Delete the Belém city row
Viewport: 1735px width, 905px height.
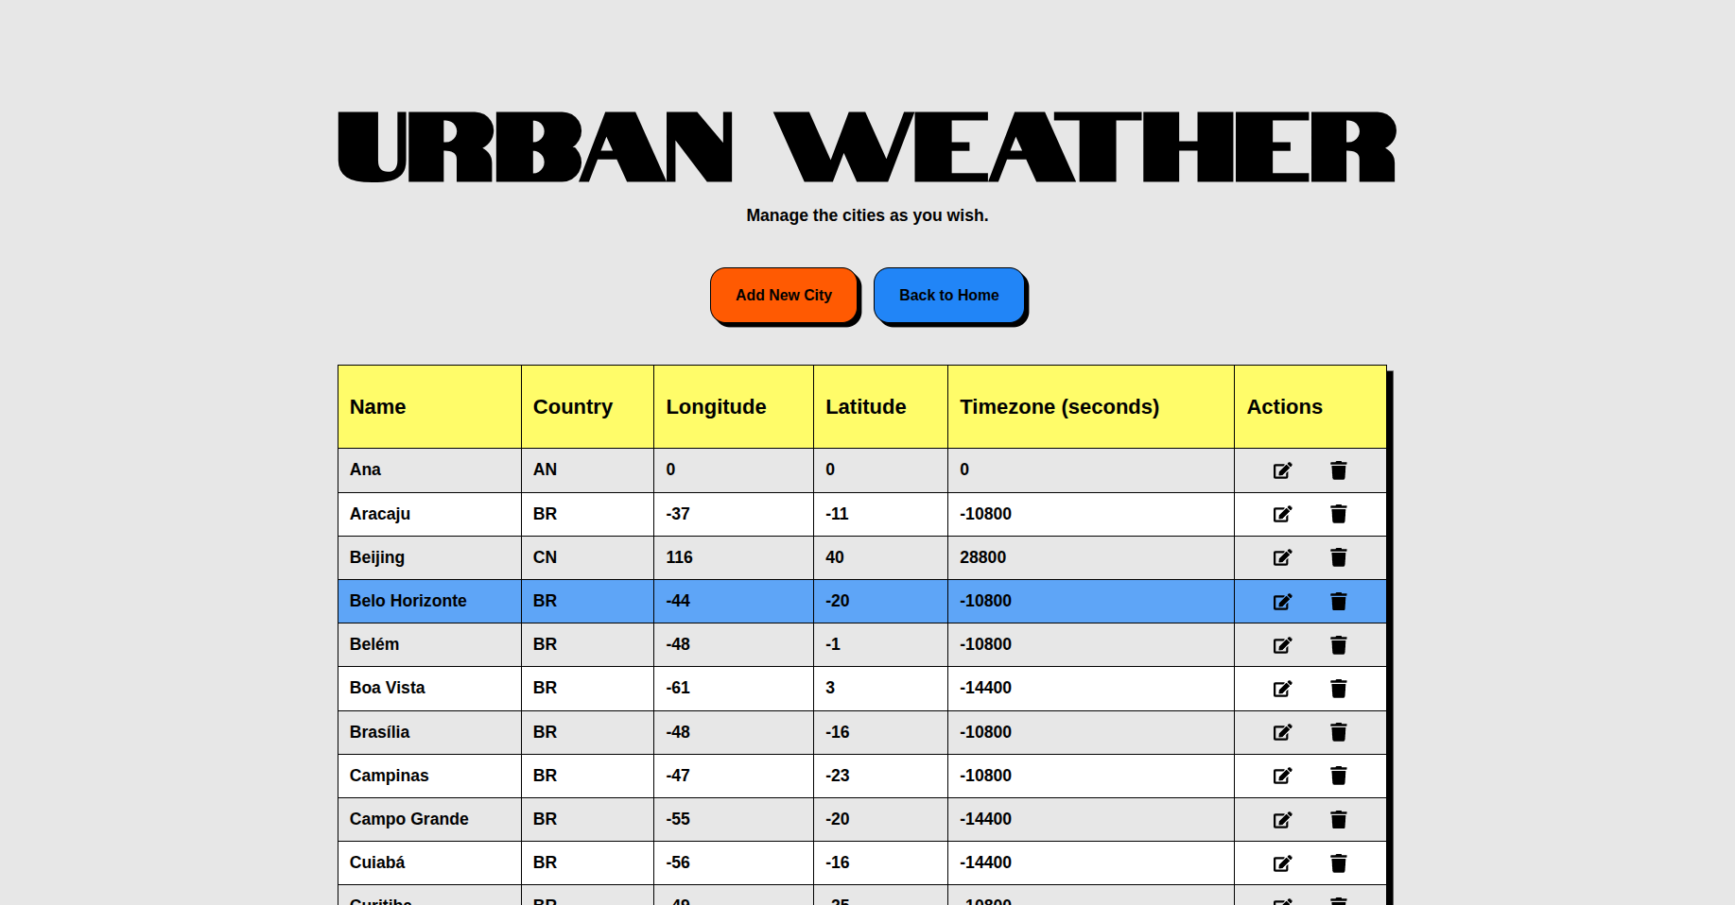1339,644
